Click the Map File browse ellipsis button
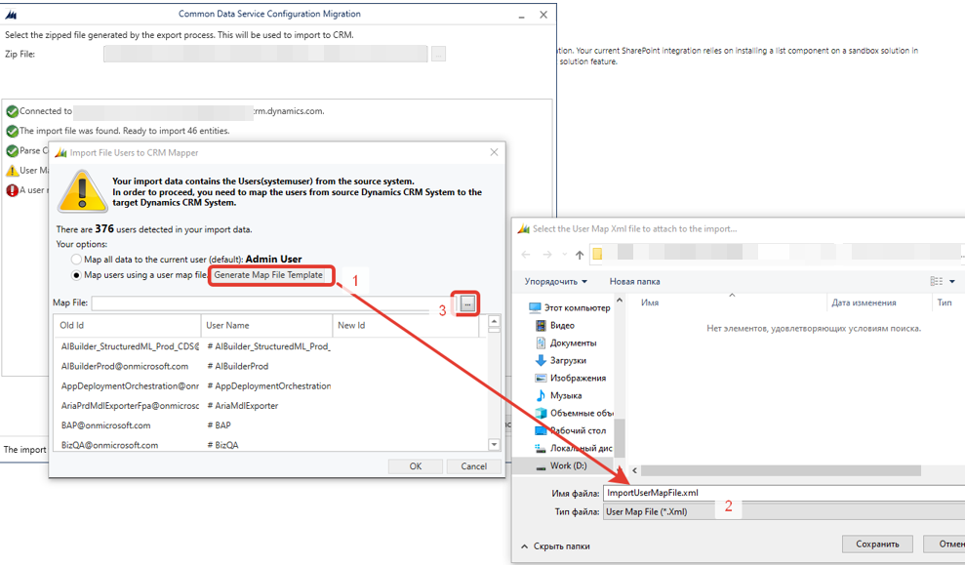This screenshot has width=965, height=565. point(467,303)
